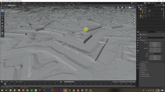Viewport: 165px width, 92px height.
Task: Expand the Delta Transform panel
Action: 145,62
